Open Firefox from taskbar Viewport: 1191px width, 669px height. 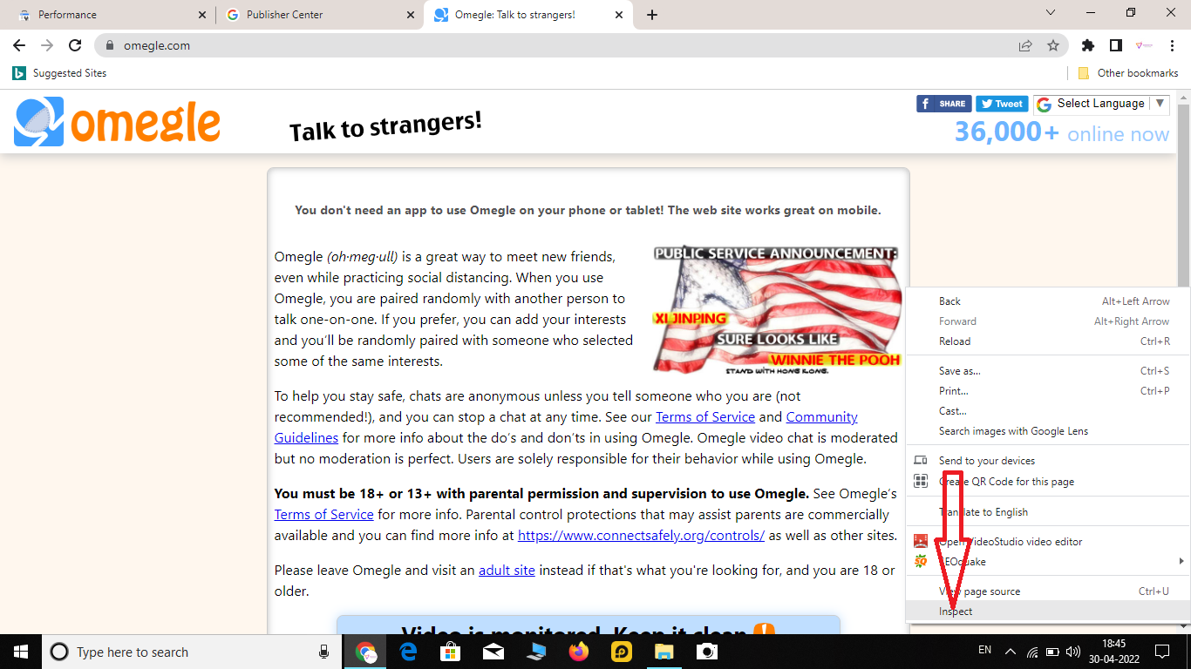579,652
